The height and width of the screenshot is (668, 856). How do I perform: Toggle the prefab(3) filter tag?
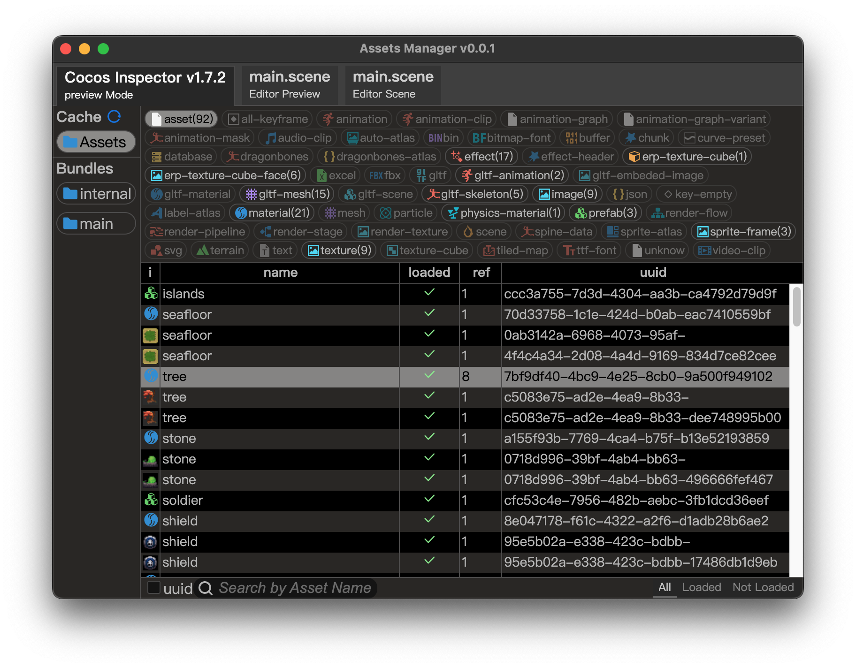pos(606,213)
